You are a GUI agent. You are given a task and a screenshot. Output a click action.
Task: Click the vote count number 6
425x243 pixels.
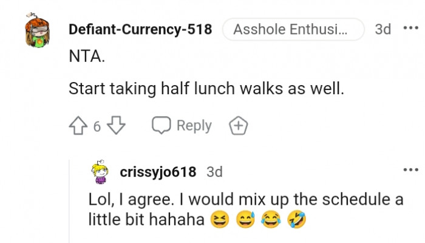(x=97, y=126)
